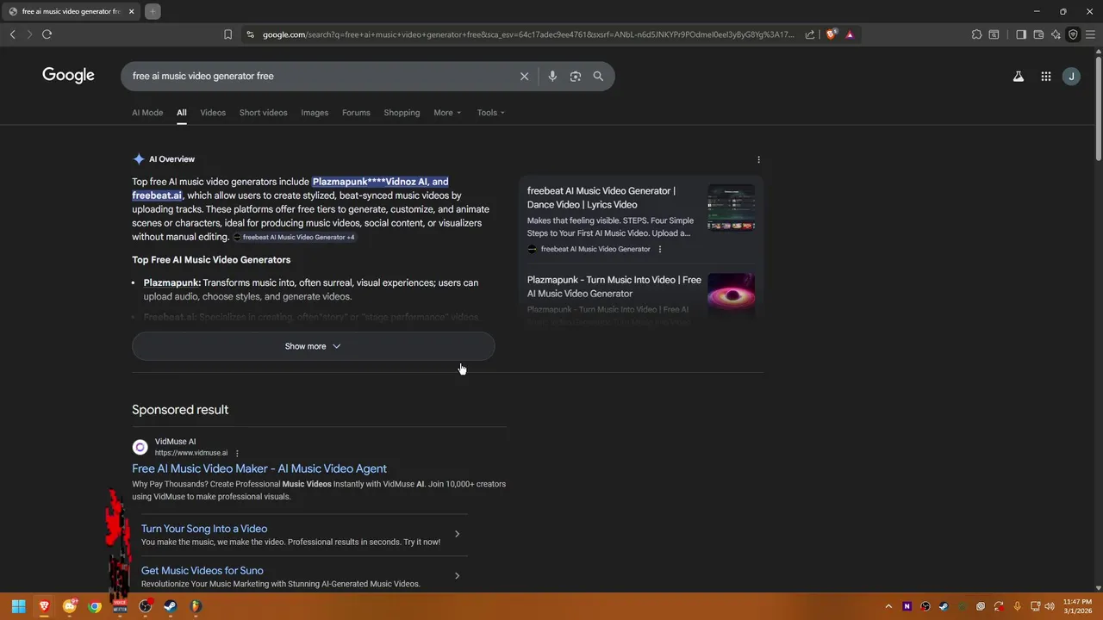Open FL Studio on the taskbar
1103x620 pixels.
point(196,606)
